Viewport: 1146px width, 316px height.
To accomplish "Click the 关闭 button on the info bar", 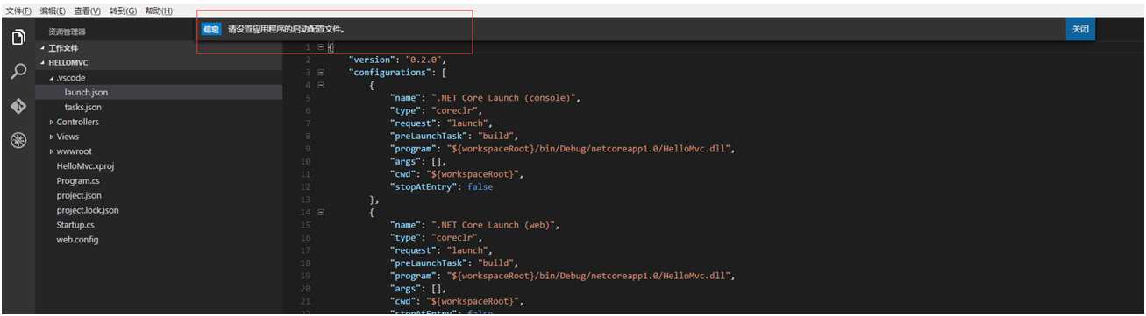I will (x=1080, y=29).
